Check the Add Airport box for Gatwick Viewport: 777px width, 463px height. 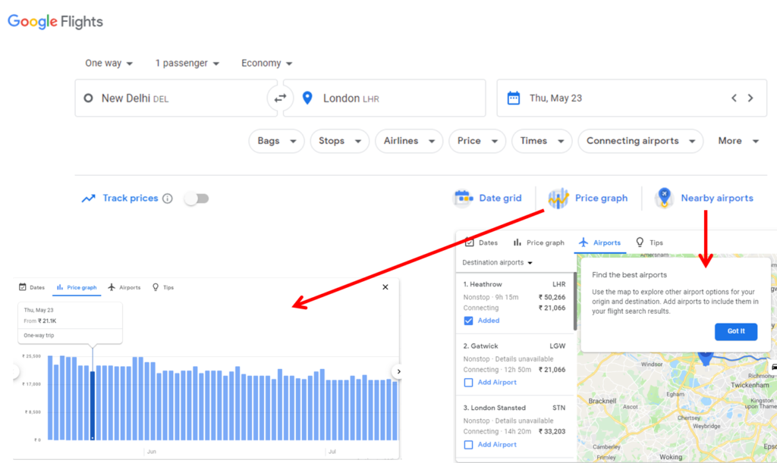point(468,383)
